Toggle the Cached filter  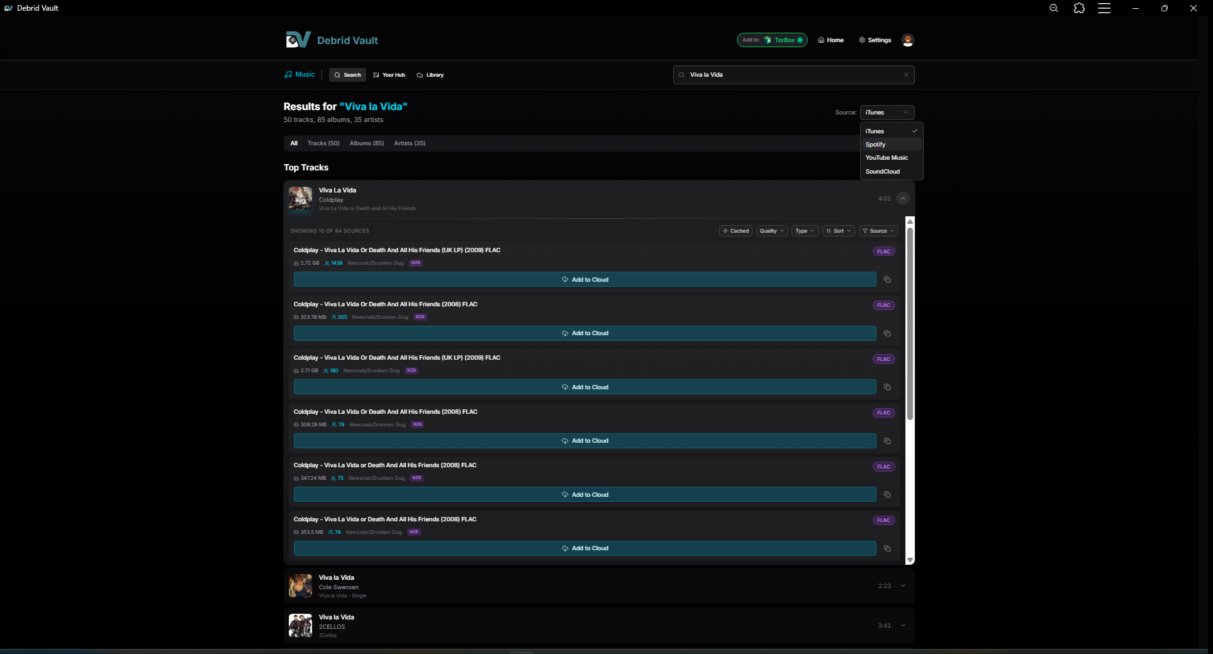[735, 231]
